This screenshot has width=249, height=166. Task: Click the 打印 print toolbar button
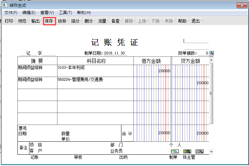pyautogui.click(x=9, y=21)
